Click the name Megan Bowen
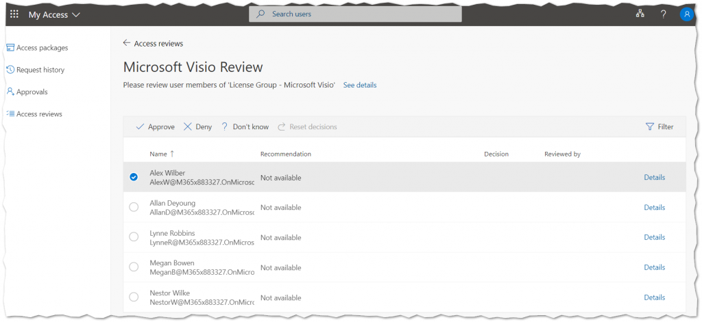 click(172, 263)
